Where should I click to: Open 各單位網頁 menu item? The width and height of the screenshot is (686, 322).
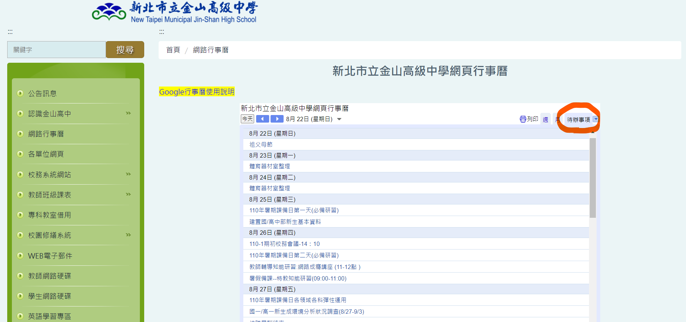(46, 154)
